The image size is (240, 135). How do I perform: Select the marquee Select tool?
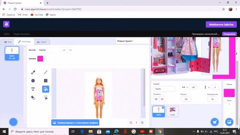coord(46,97)
